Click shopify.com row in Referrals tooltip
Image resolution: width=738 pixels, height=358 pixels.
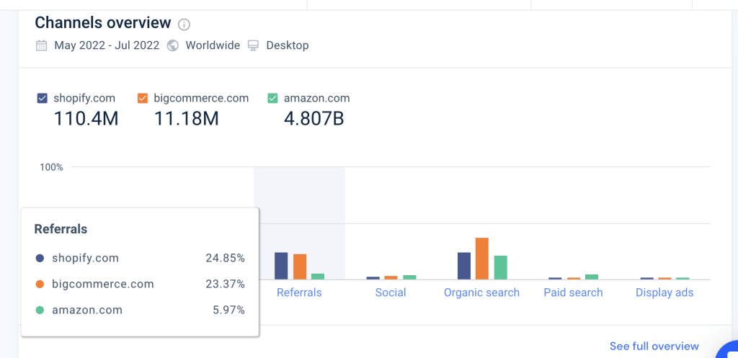[140, 259]
